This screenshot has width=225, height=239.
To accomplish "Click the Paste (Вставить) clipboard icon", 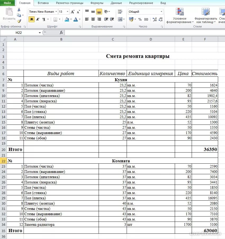I will [9, 12].
